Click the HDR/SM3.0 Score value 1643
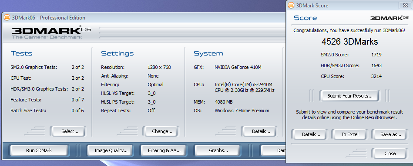 pos(376,65)
